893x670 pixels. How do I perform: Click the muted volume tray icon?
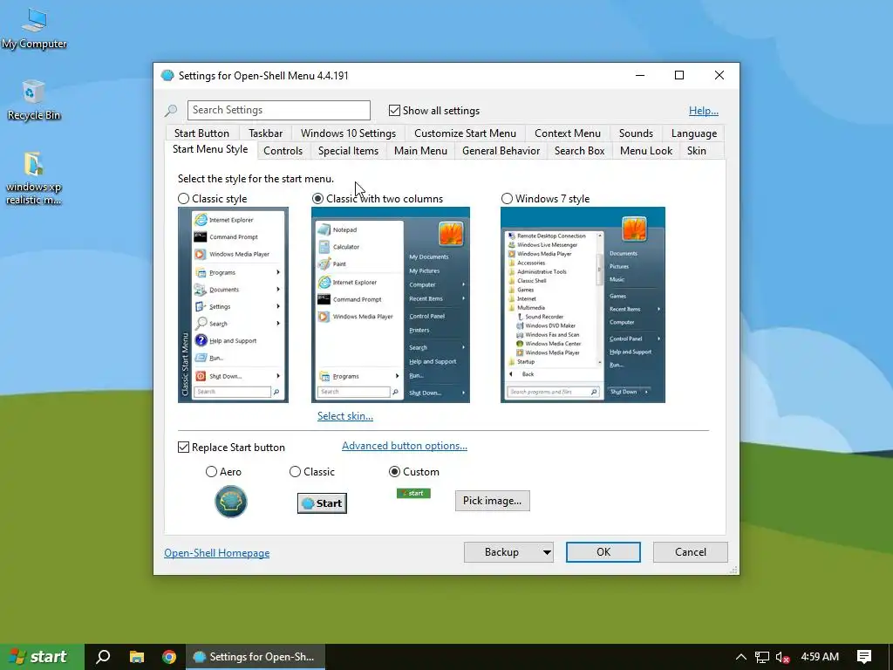[x=782, y=657]
